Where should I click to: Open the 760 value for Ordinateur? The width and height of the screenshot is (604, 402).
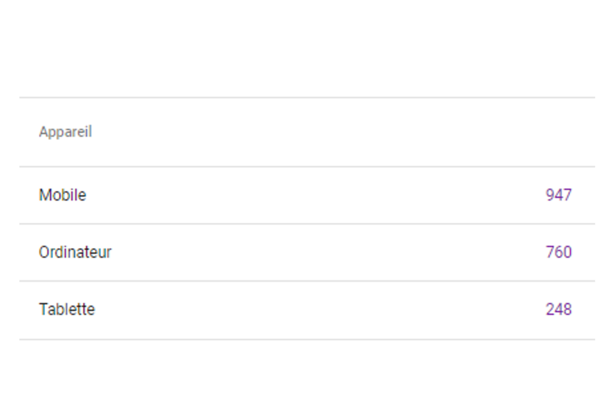click(x=559, y=252)
